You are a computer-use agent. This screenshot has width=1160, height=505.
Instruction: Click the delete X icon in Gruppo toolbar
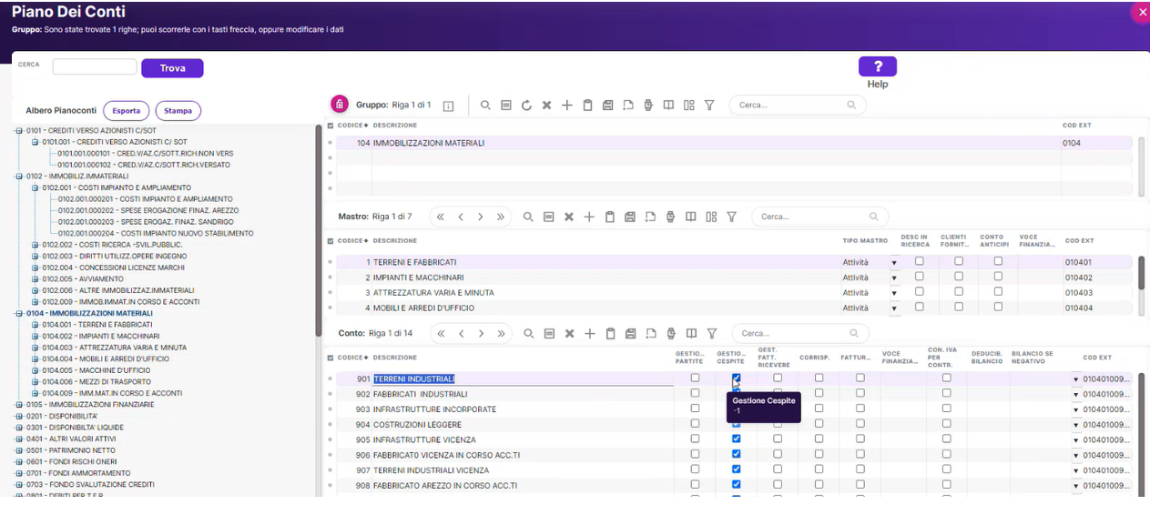(546, 106)
